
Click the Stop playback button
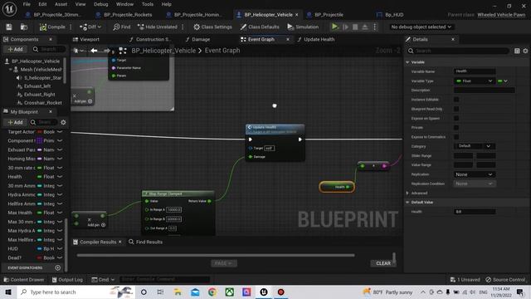355,27
